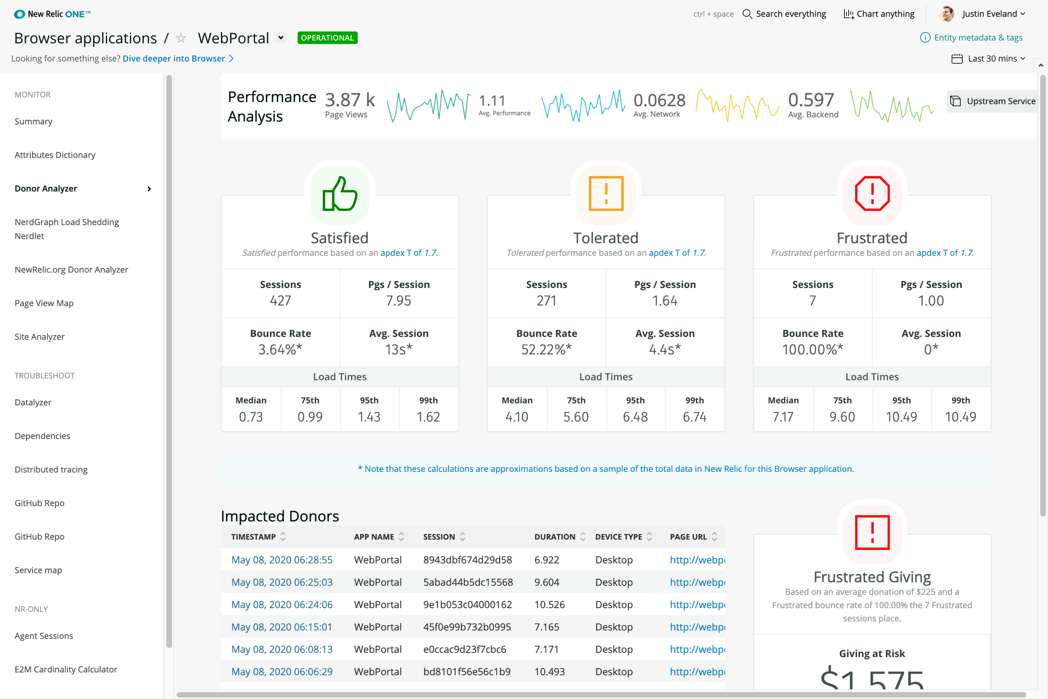Image resolution: width=1048 pixels, height=699 pixels.
Task: Click the Tolerated orange warning icon
Action: [x=606, y=194]
